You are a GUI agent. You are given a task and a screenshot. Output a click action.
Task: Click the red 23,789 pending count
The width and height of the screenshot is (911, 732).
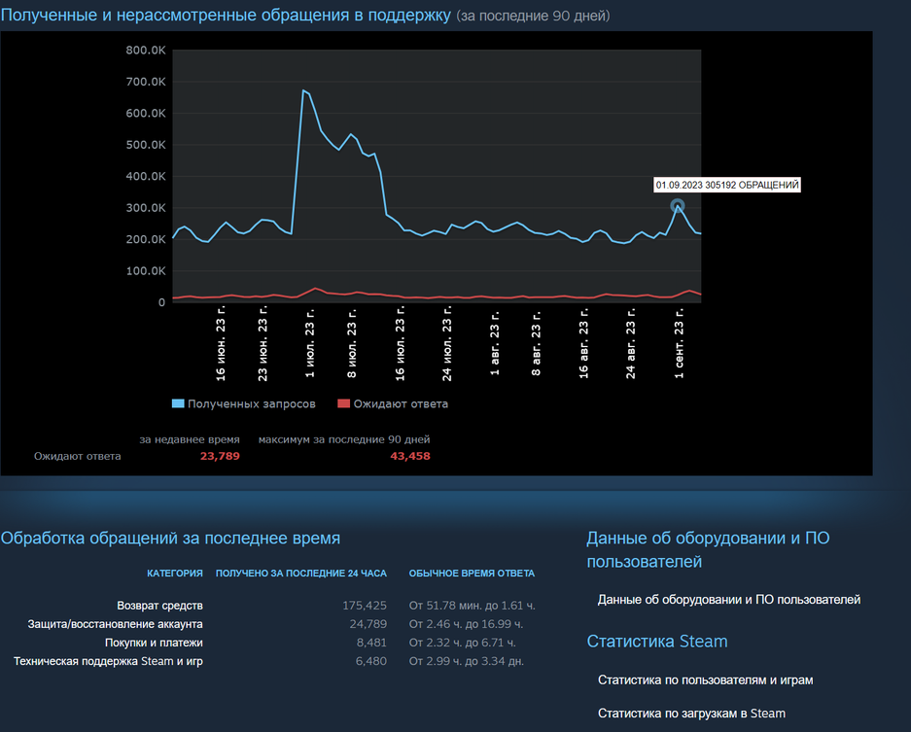click(x=220, y=456)
